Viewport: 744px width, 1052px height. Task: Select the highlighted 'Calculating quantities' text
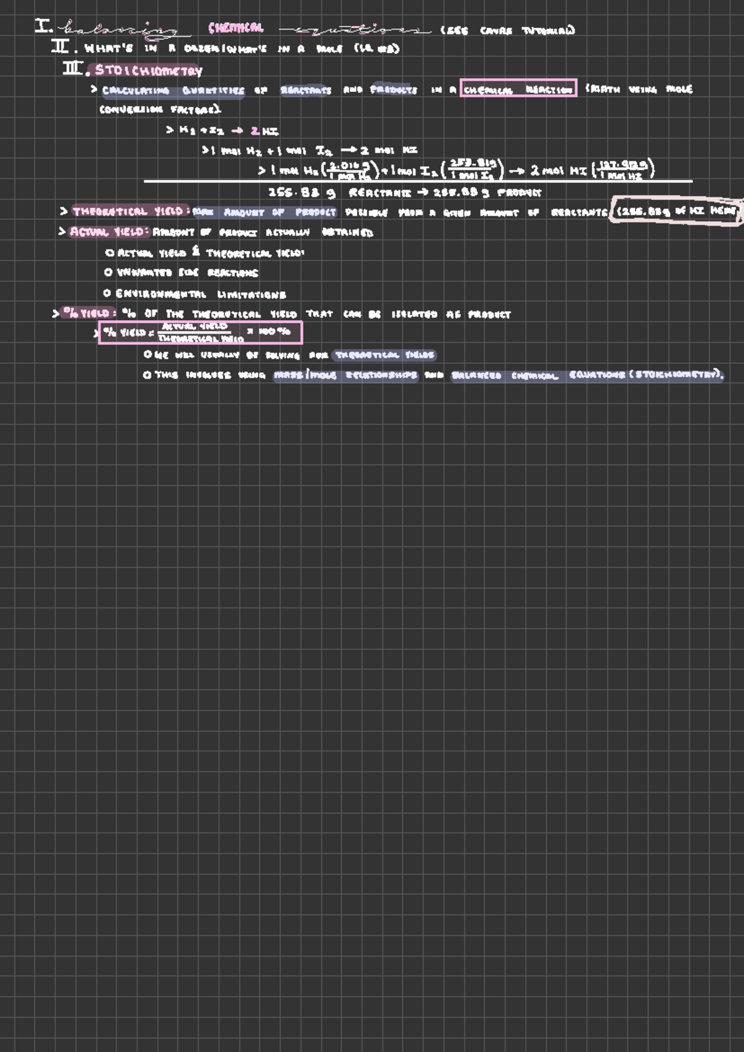click(x=174, y=91)
